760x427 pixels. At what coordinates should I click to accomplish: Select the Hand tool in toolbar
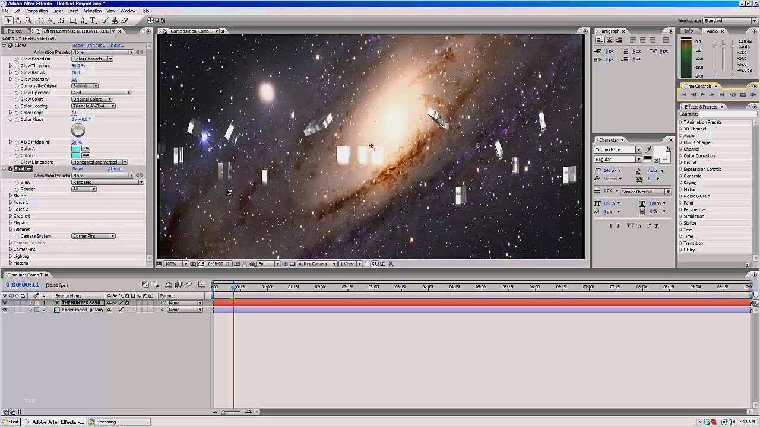click(x=19, y=20)
